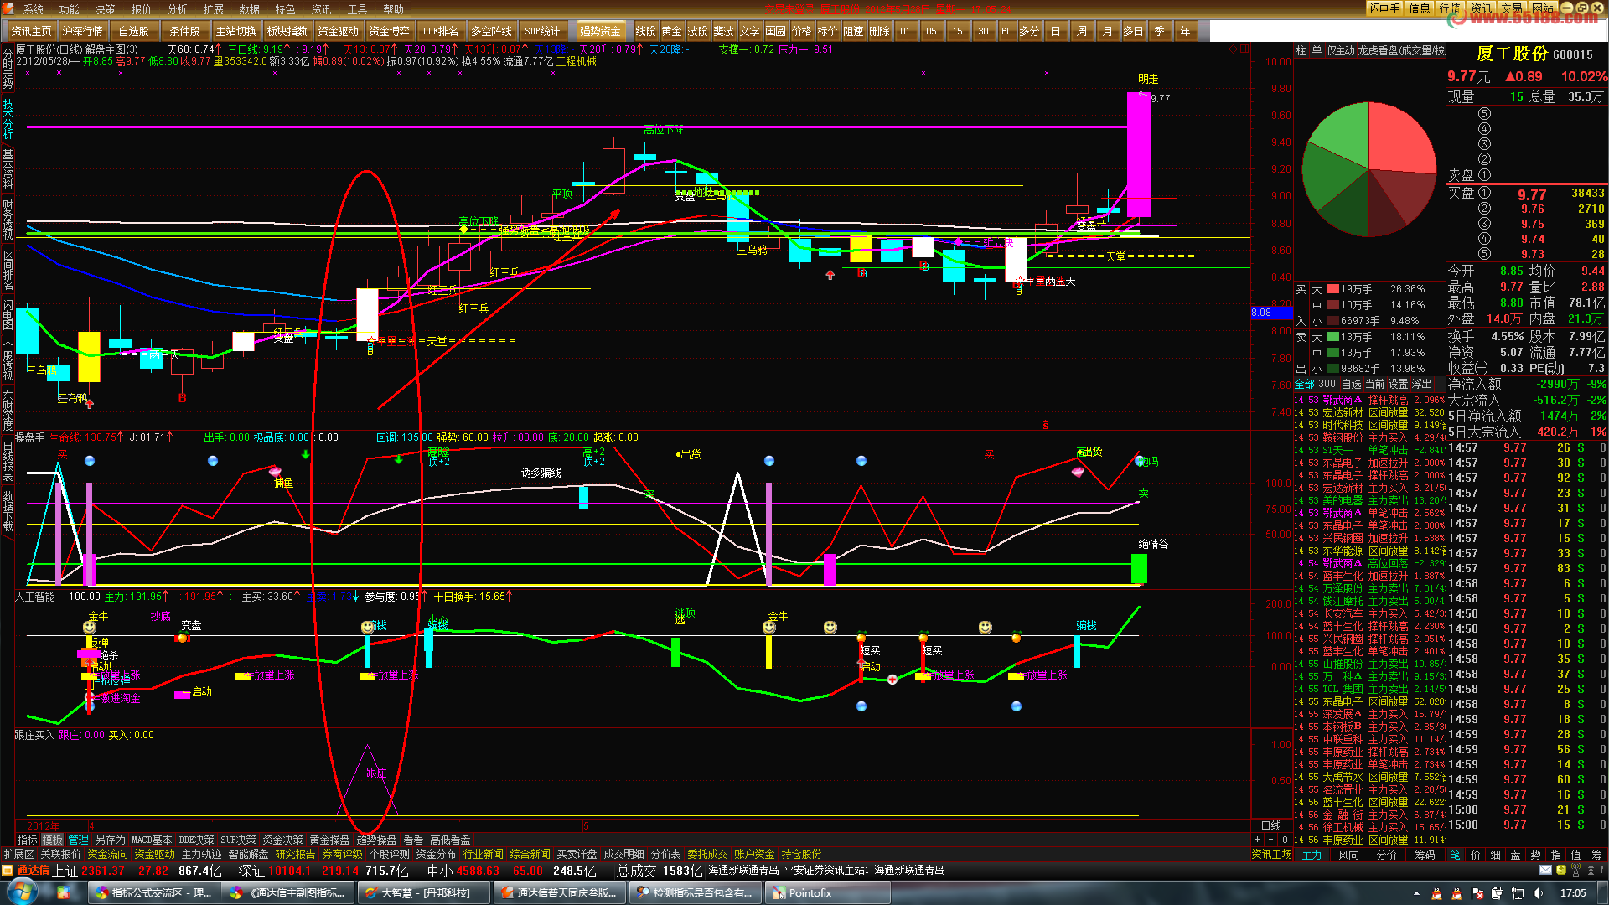The height and width of the screenshot is (905, 1609).
Task: Click the smiley face marker near 金牛
Action: [x=90, y=627]
